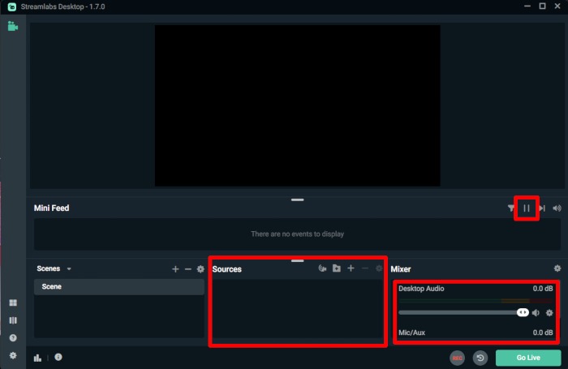This screenshot has height=369, width=568.
Task: Add a new scene with the plus icon
Action: tap(175, 268)
